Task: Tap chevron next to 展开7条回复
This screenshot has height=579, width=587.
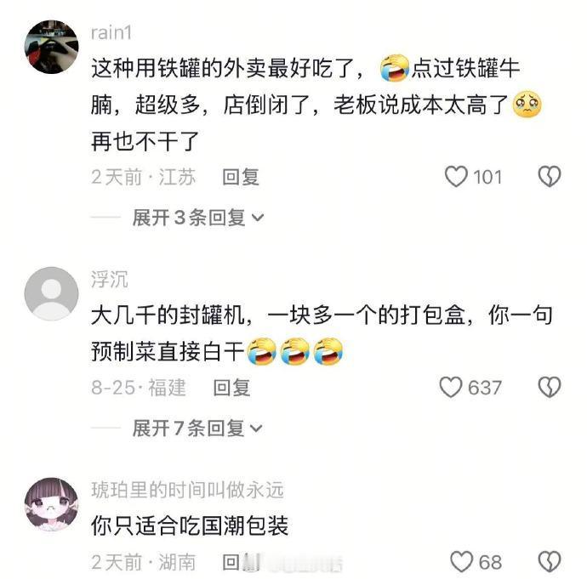Action: pos(256,429)
